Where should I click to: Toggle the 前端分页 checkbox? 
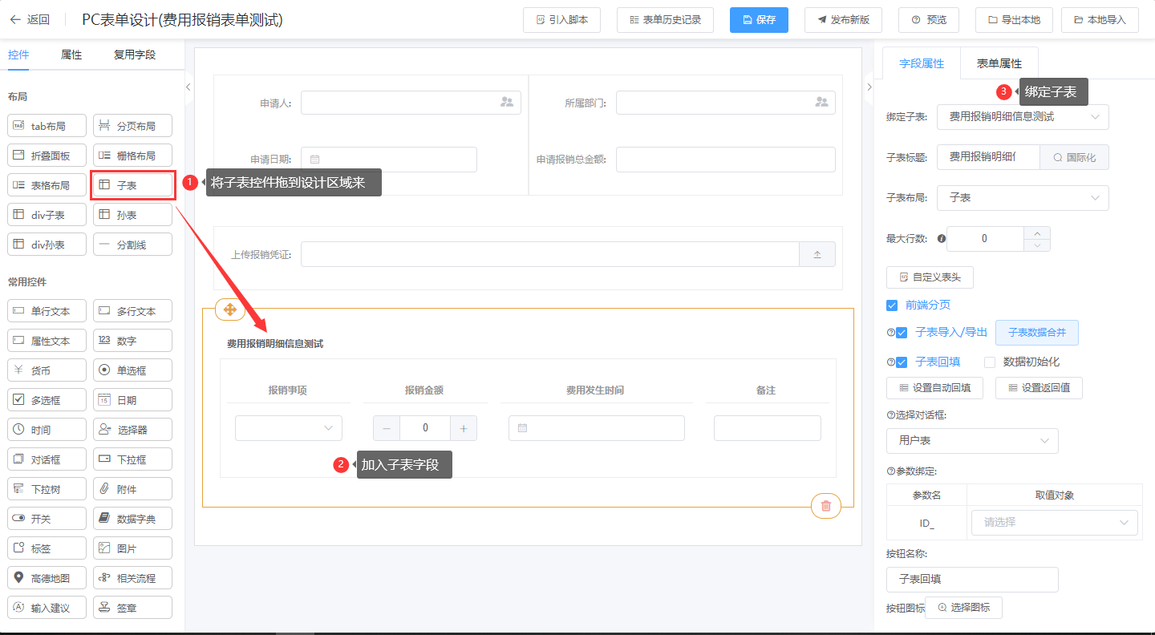tap(892, 305)
